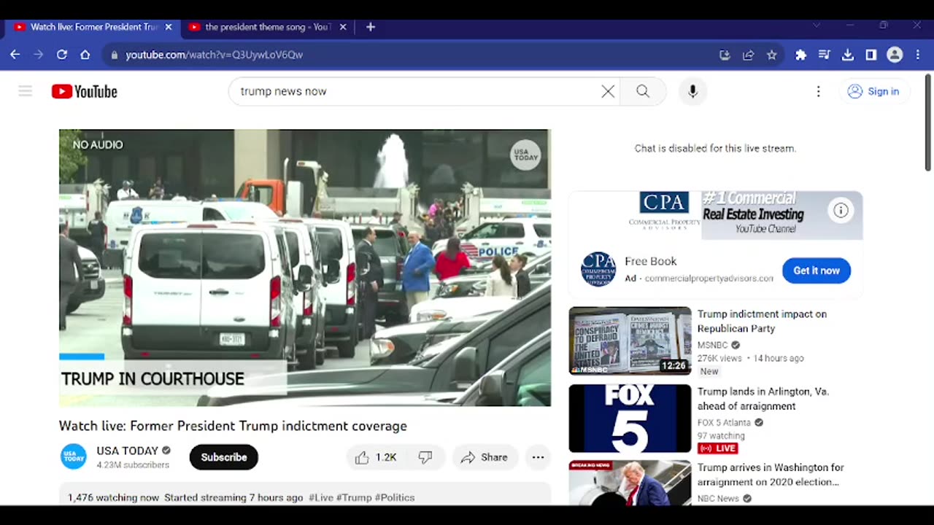
Task: Open the MSNBC channel name
Action: pyautogui.click(x=713, y=345)
